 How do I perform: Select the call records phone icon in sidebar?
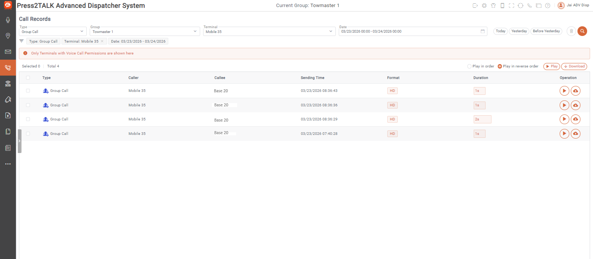8,68
